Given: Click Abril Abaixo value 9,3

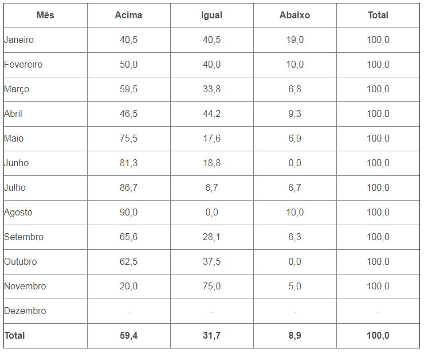Looking at the screenshot, I should click(295, 114).
